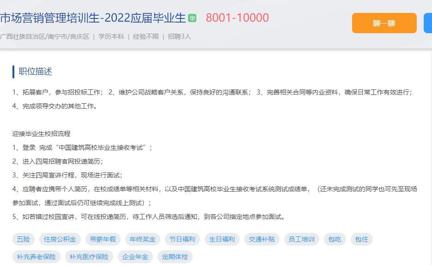Click the 学历本科 requirement text
Screen dimensions: 432x265
[111, 36]
